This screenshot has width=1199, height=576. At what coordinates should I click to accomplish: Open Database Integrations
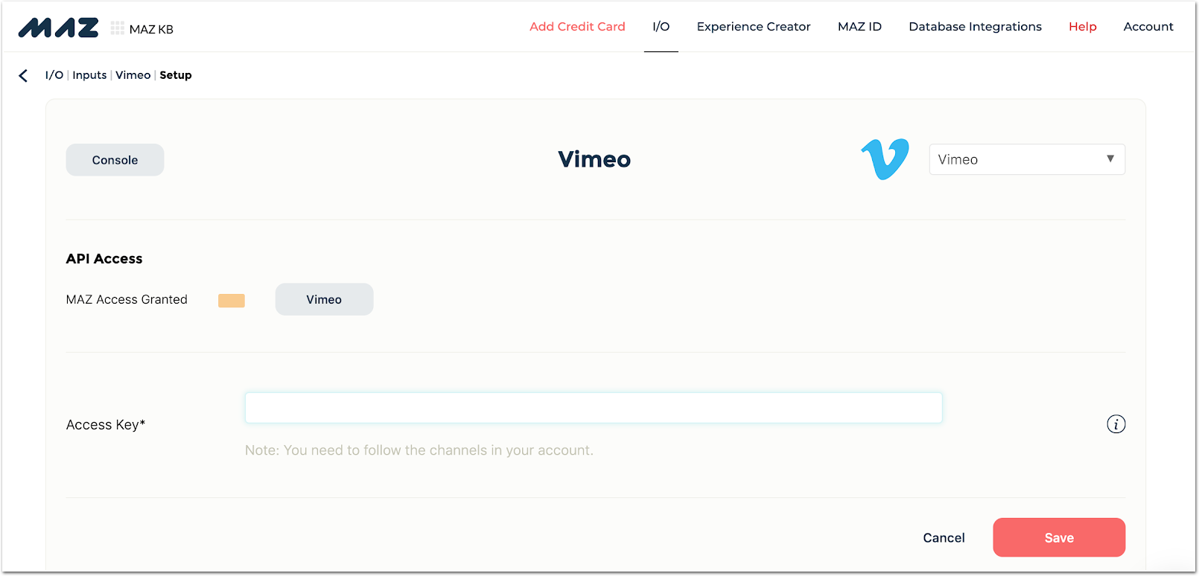(975, 27)
